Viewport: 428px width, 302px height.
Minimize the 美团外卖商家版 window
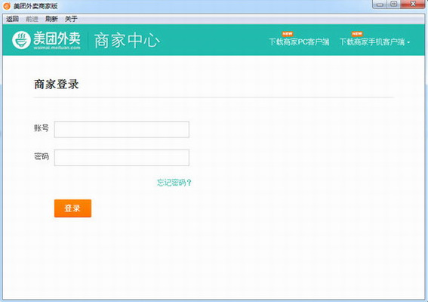[x=380, y=5]
